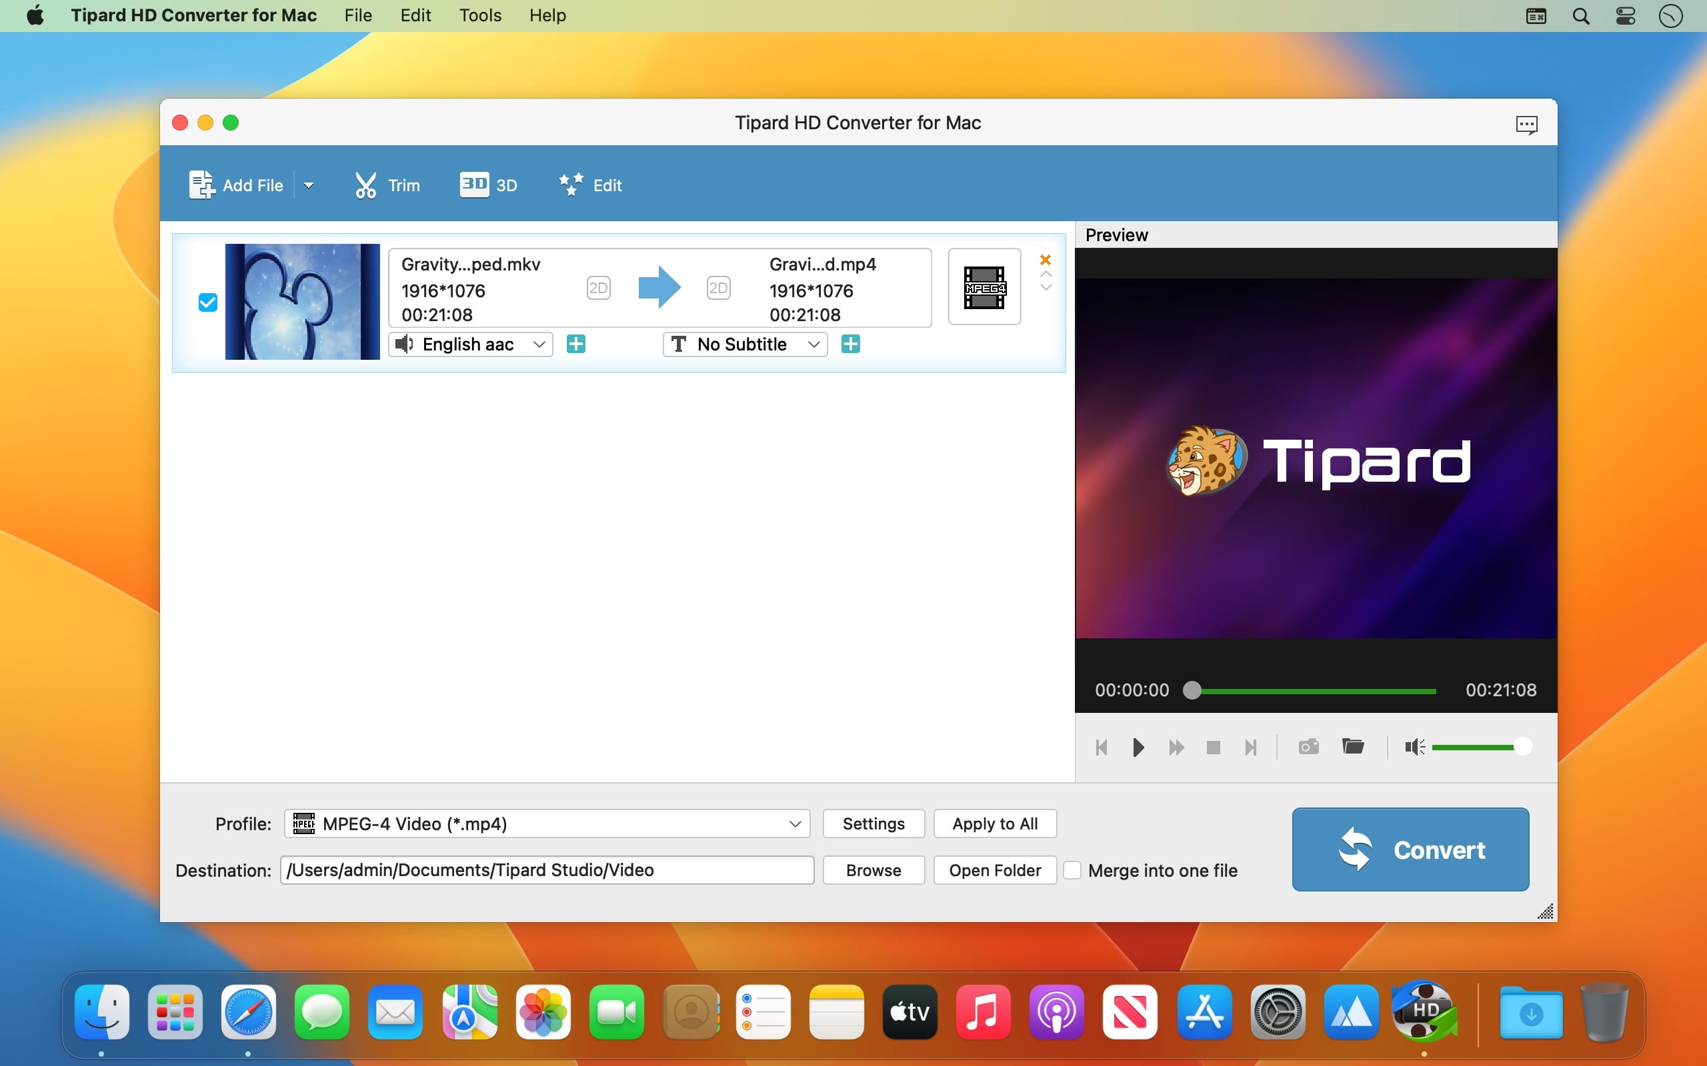
Task: Open the Help menu
Action: [547, 15]
